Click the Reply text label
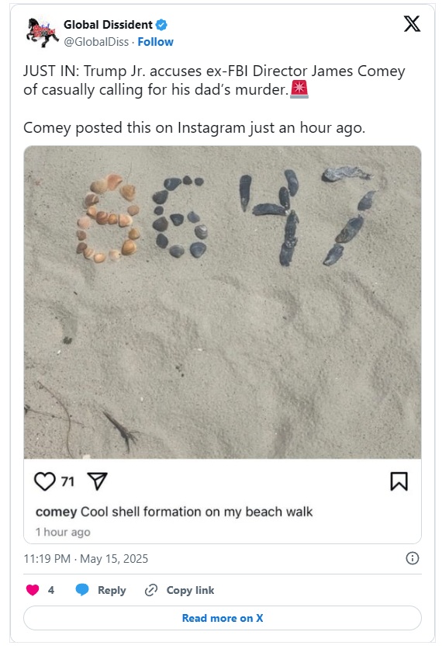442x649 pixels. pyautogui.click(x=112, y=590)
